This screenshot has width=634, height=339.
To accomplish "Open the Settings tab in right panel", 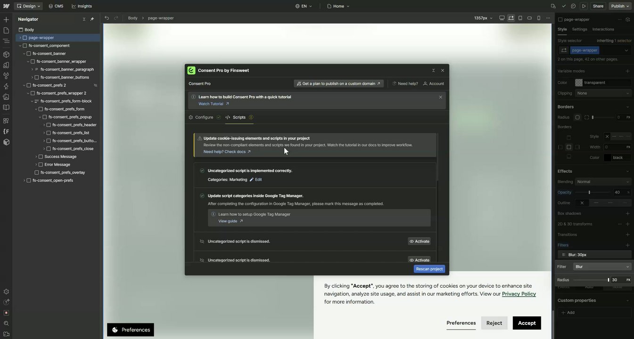I will [x=579, y=29].
